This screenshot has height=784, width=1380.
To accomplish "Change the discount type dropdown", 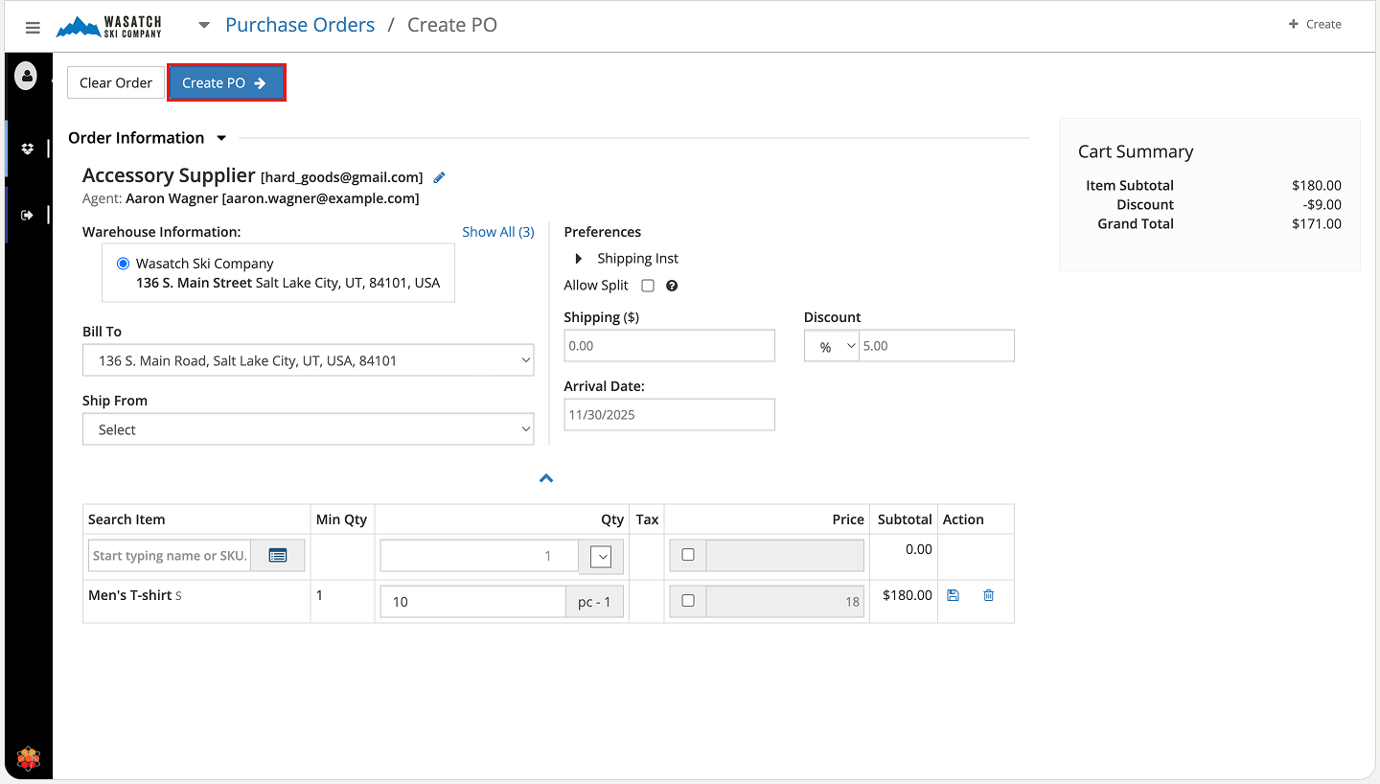I will [x=831, y=347].
